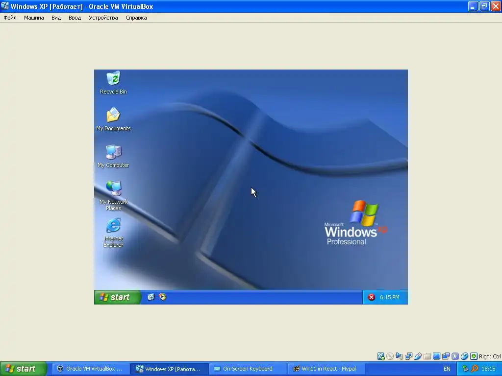502x376 pixels.
Task: Click the orange magnifier tray icon
Action: tap(475, 369)
